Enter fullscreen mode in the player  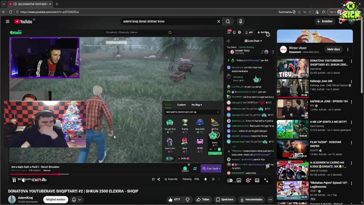[266, 180]
